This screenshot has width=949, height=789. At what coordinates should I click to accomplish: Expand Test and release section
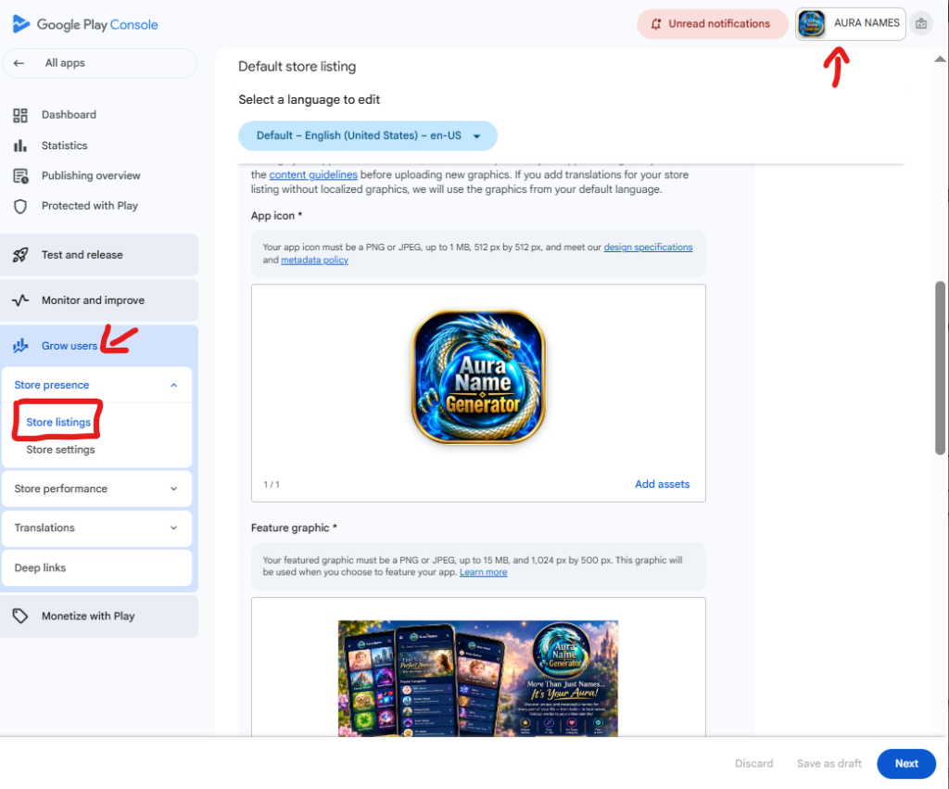[x=99, y=255]
